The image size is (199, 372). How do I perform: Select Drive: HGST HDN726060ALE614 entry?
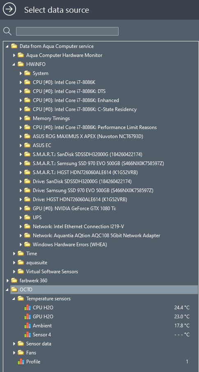pyautogui.click(x=80, y=200)
